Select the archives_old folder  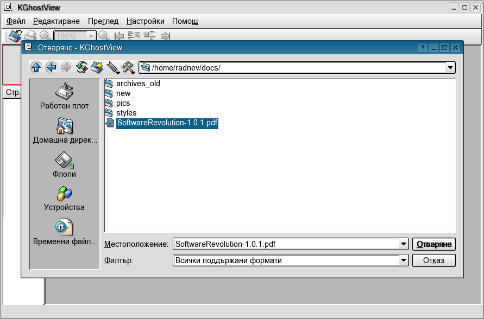(x=137, y=84)
